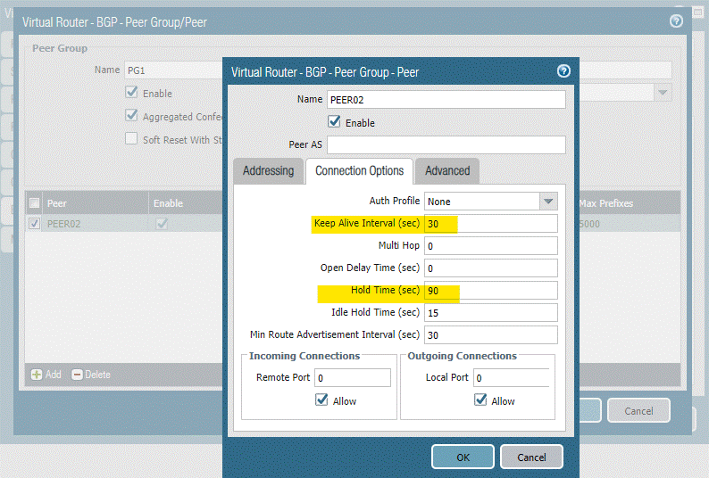Switch to the Addressing tab

(x=268, y=171)
